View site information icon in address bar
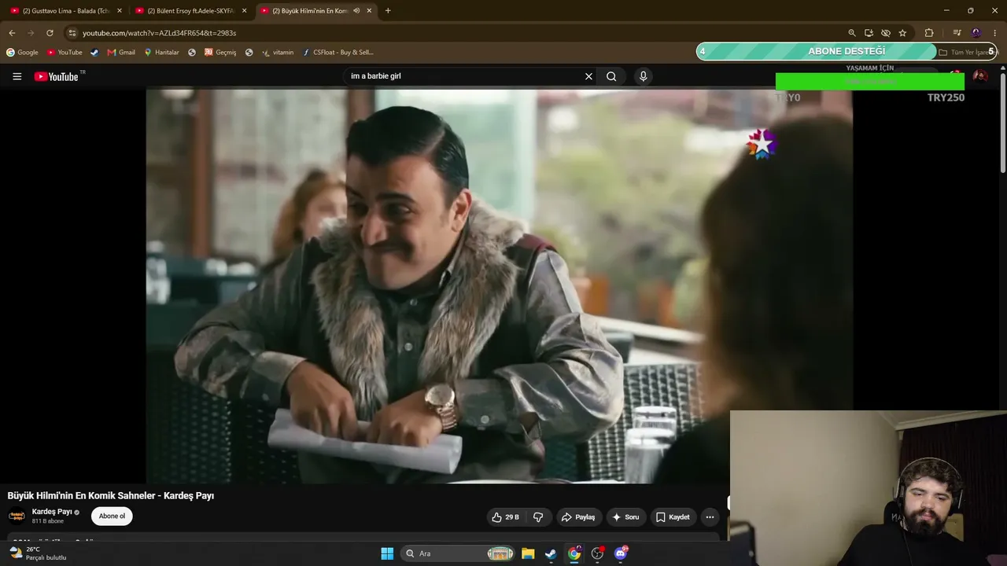 pos(72,33)
